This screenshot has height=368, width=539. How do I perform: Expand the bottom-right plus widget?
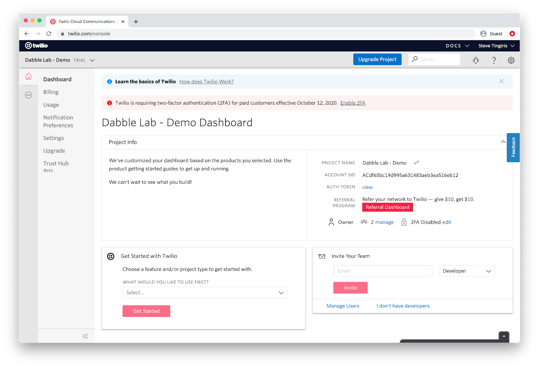[x=504, y=336]
